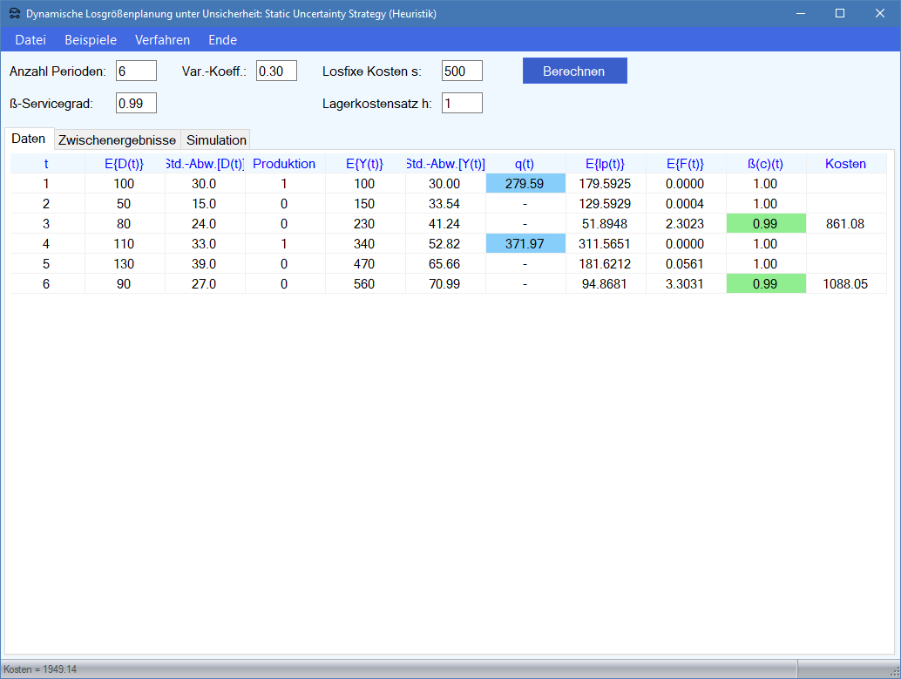Screen dimensions: 901x679
Task: Maximize the application window
Action: (x=840, y=14)
